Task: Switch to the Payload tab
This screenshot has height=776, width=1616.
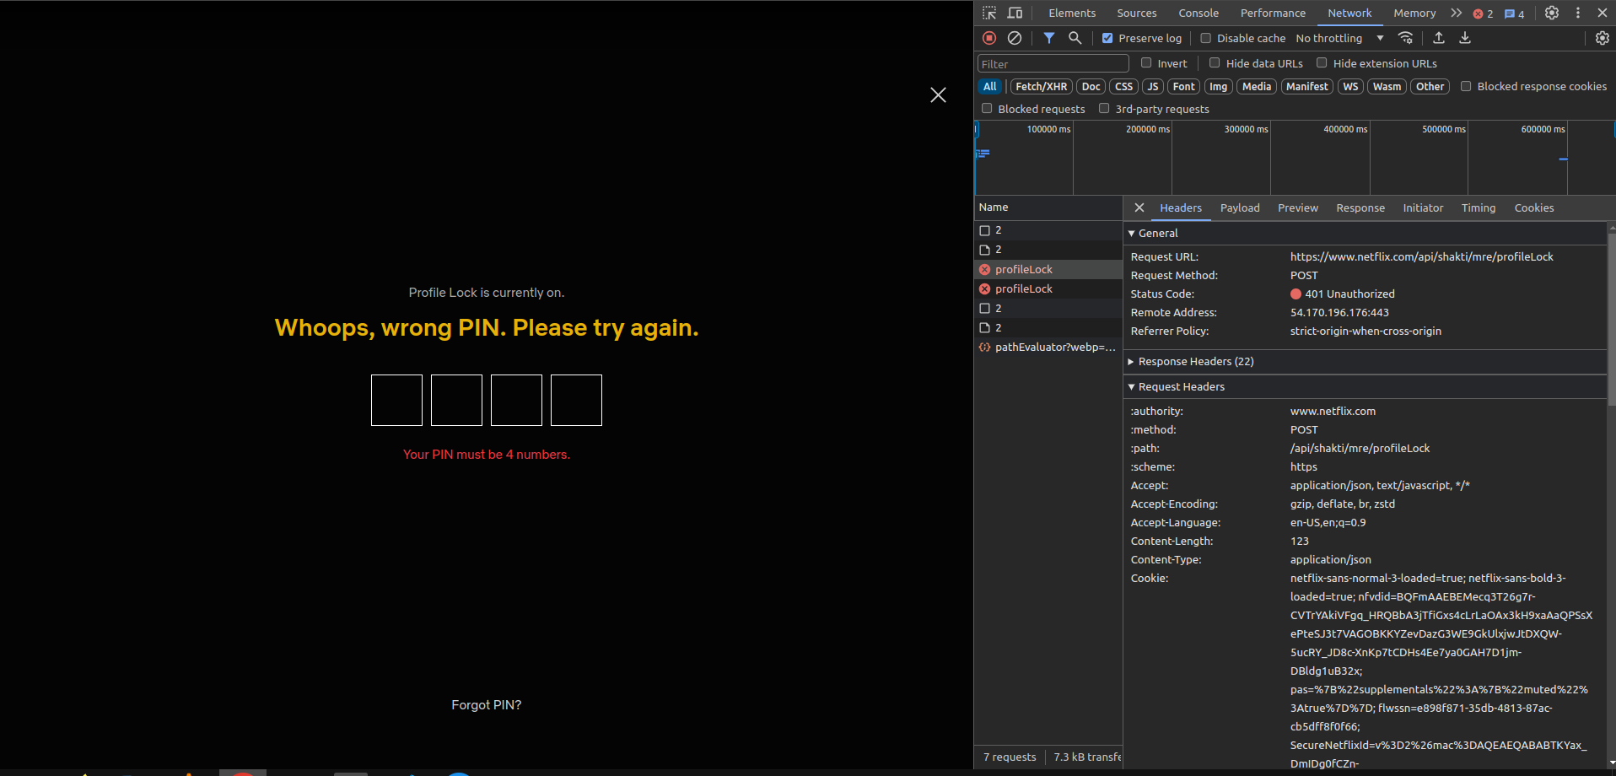Action: click(x=1240, y=207)
